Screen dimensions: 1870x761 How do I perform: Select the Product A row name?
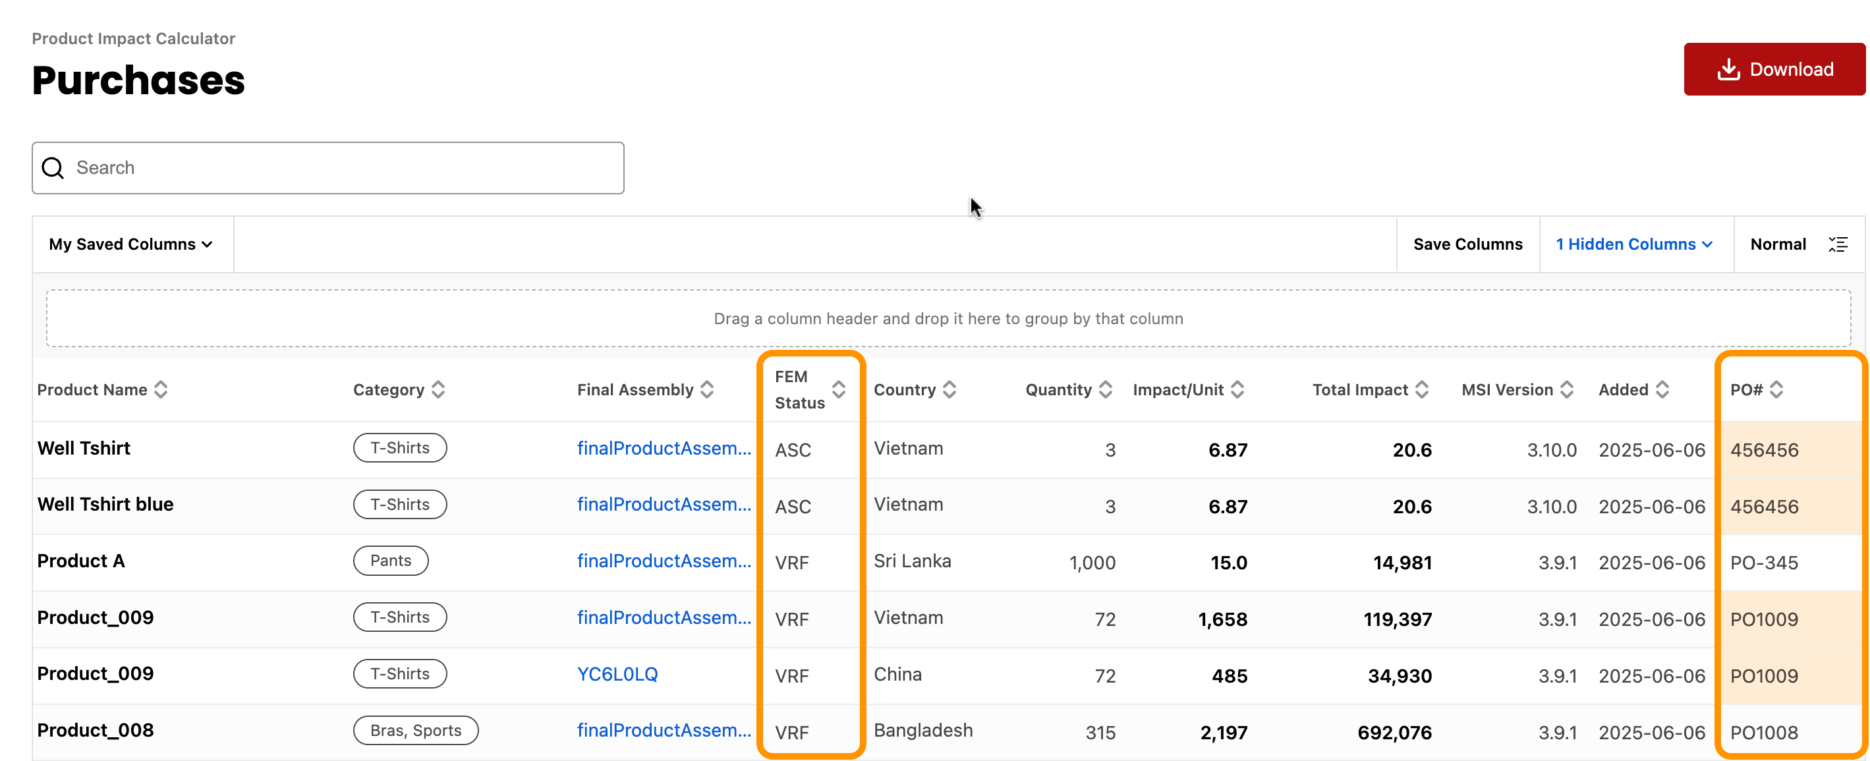point(81,561)
